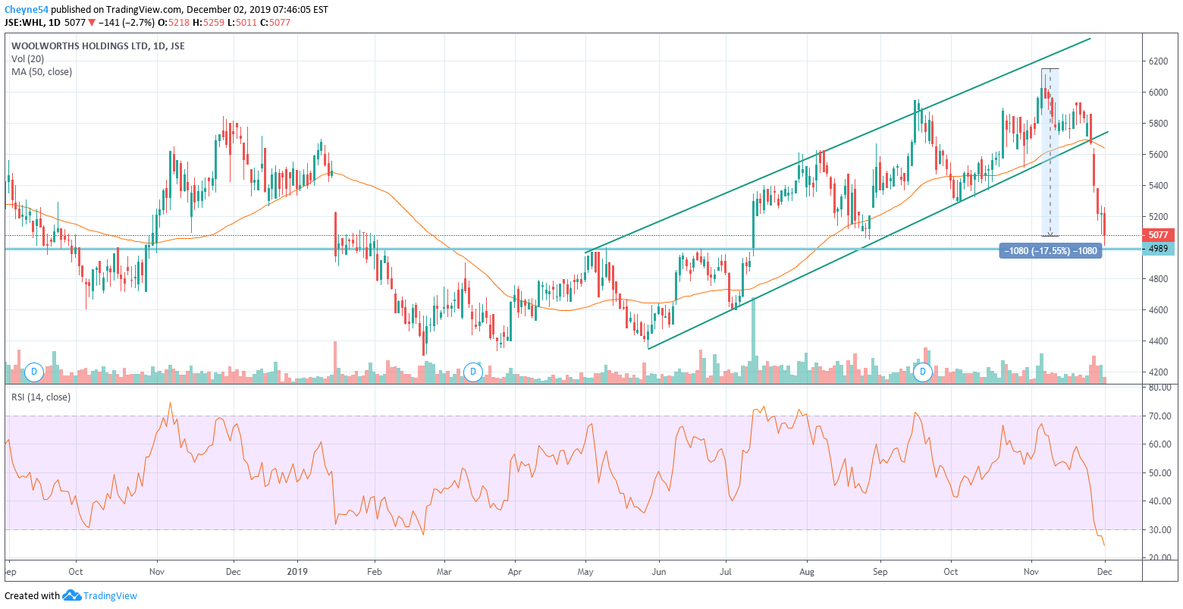Click the RSI (14, close) indicator label
The width and height of the screenshot is (1183, 609).
[40, 397]
